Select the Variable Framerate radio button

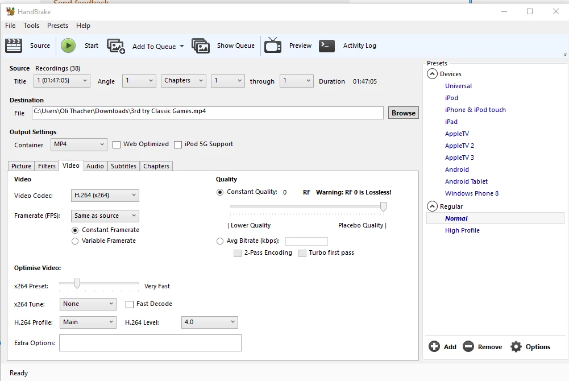75,241
